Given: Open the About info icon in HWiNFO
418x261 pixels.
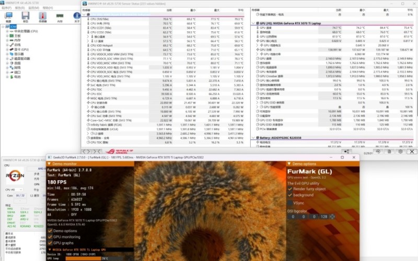Looking at the screenshot, I should [77, 16].
